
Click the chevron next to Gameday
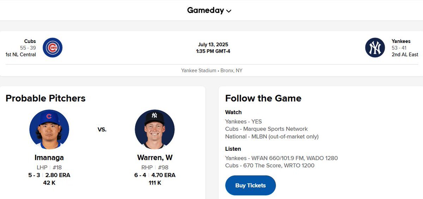point(229,11)
